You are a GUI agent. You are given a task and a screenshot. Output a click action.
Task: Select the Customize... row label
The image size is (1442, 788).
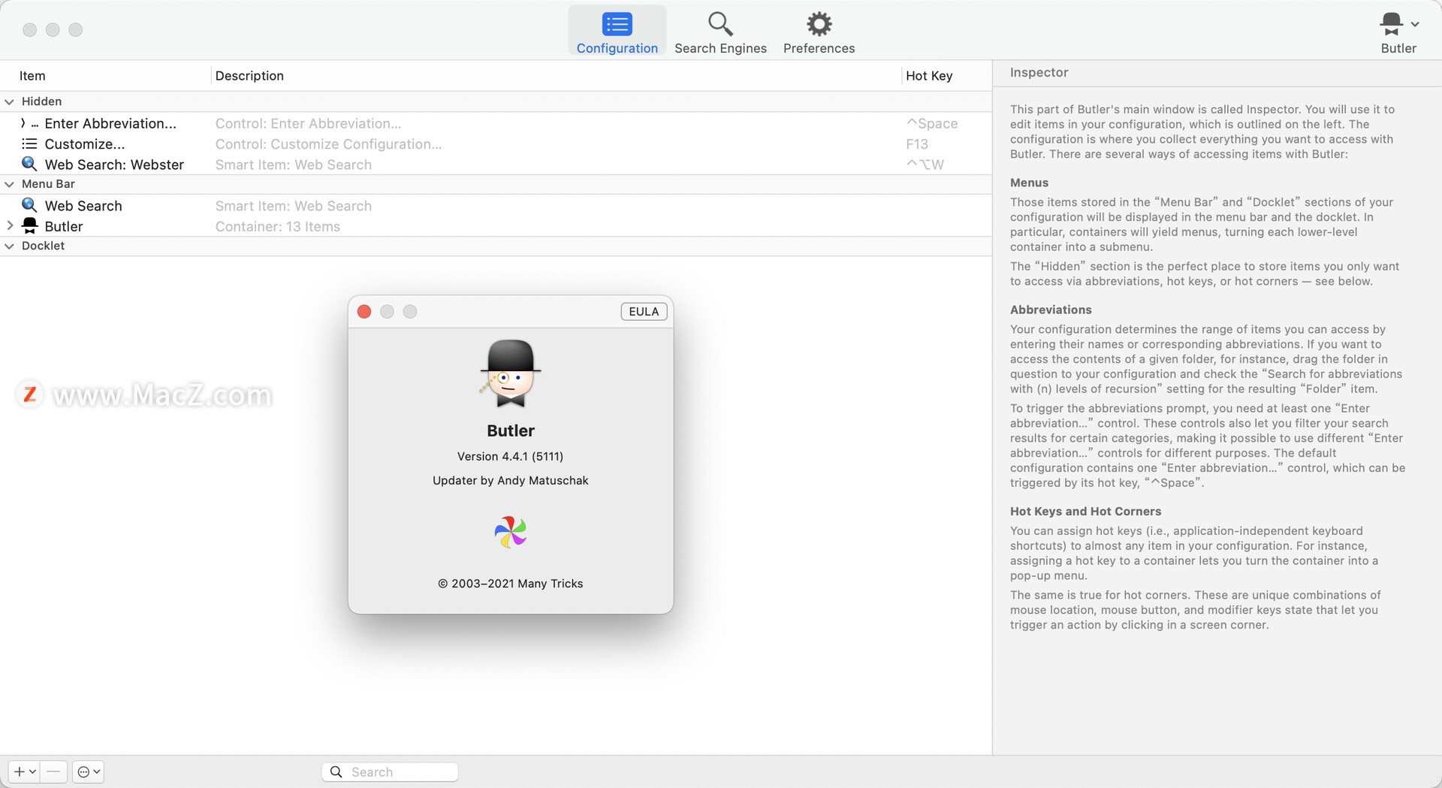tap(85, 144)
